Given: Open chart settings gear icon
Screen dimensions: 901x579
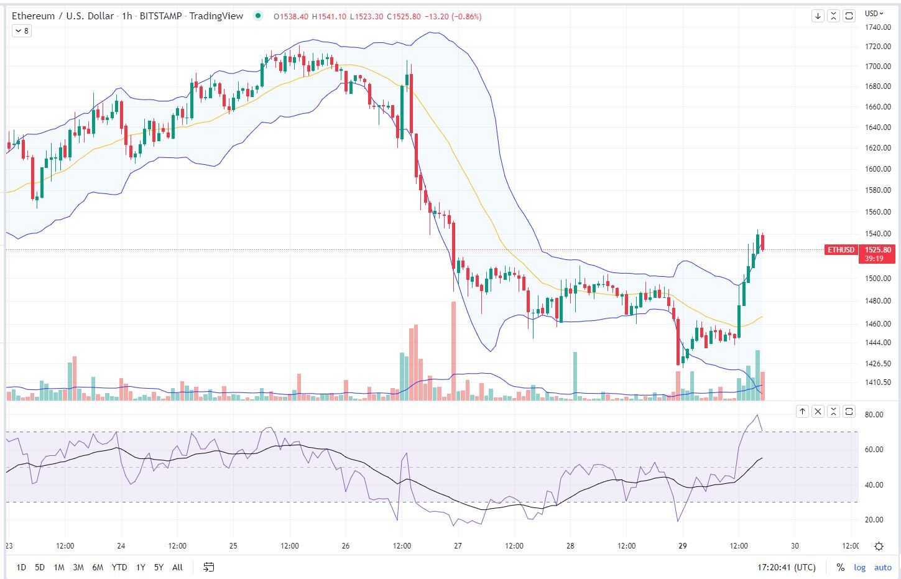Looking at the screenshot, I should 879,546.
